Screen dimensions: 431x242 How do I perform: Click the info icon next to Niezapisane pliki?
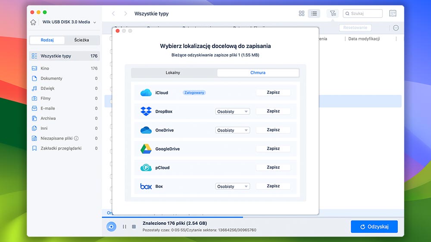(76, 138)
